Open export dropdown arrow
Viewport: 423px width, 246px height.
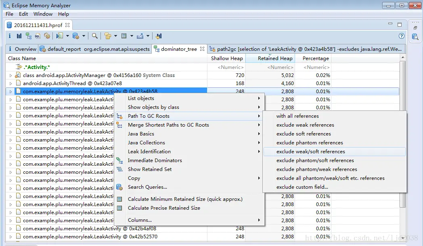pyautogui.click(x=148, y=36)
